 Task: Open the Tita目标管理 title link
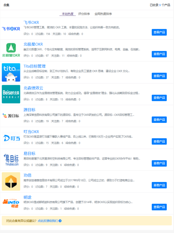pos(34,66)
